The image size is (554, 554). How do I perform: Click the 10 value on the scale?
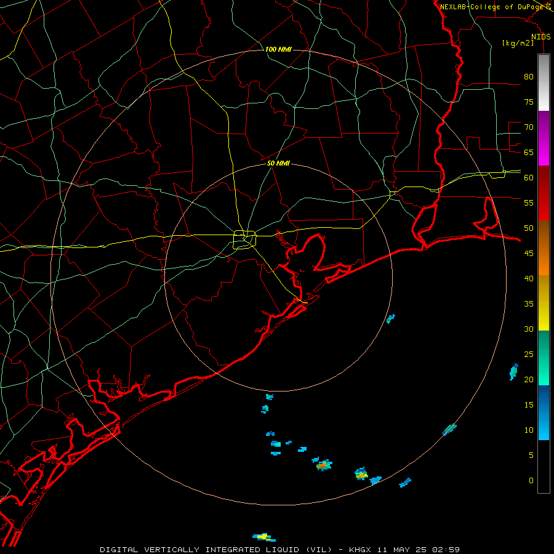(x=529, y=430)
